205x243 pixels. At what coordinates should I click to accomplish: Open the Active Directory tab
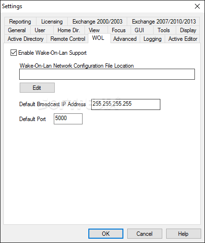(25, 39)
